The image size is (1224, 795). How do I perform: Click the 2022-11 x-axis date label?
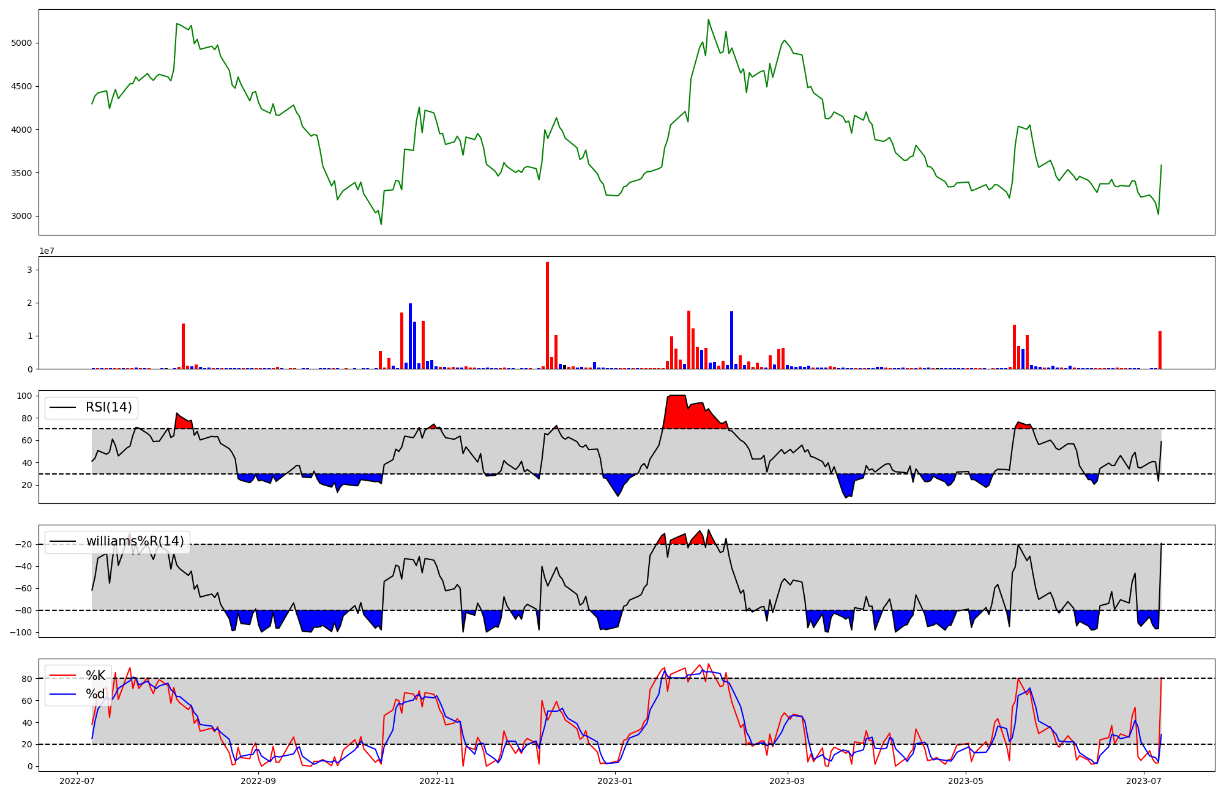tap(437, 781)
